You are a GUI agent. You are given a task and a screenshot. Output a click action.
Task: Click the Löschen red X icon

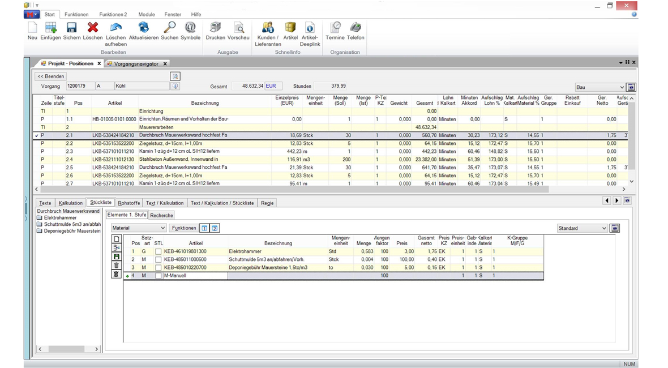[93, 28]
